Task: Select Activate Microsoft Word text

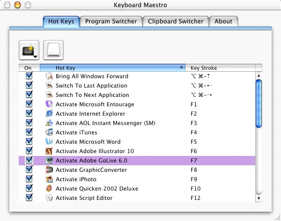Action: 88,141
